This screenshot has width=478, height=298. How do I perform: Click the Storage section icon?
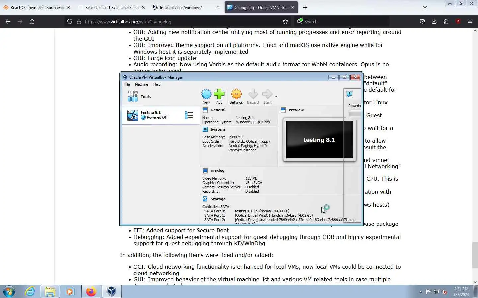pyautogui.click(x=205, y=199)
